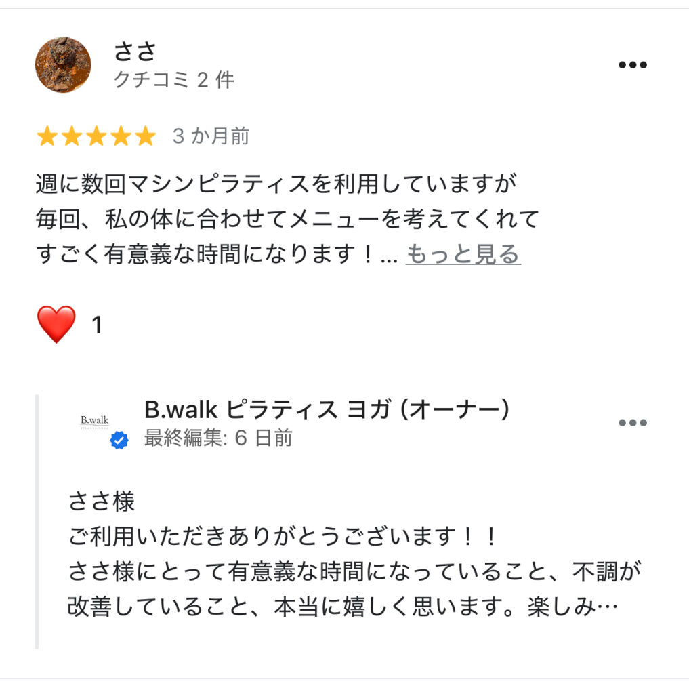The image size is (689, 694).
Task: Click the owner reply line ご利用いただきありがとうございます
Action: coord(283,537)
